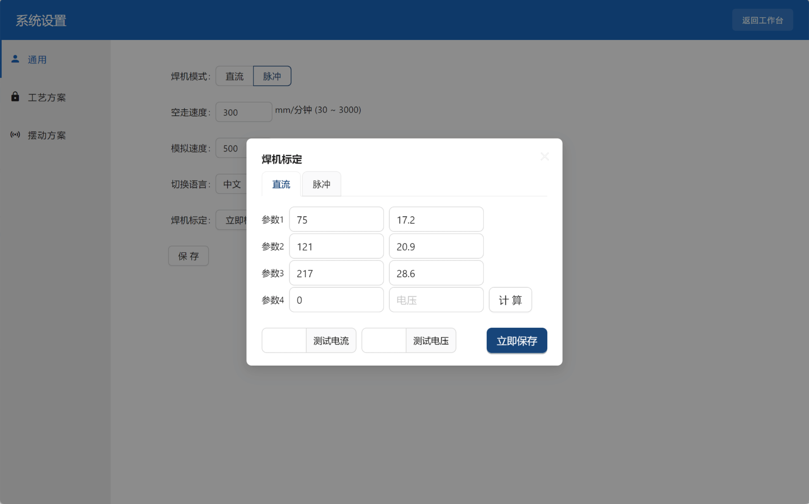Select 脉冲 welder mode option
This screenshot has height=504, width=809.
coord(272,76)
